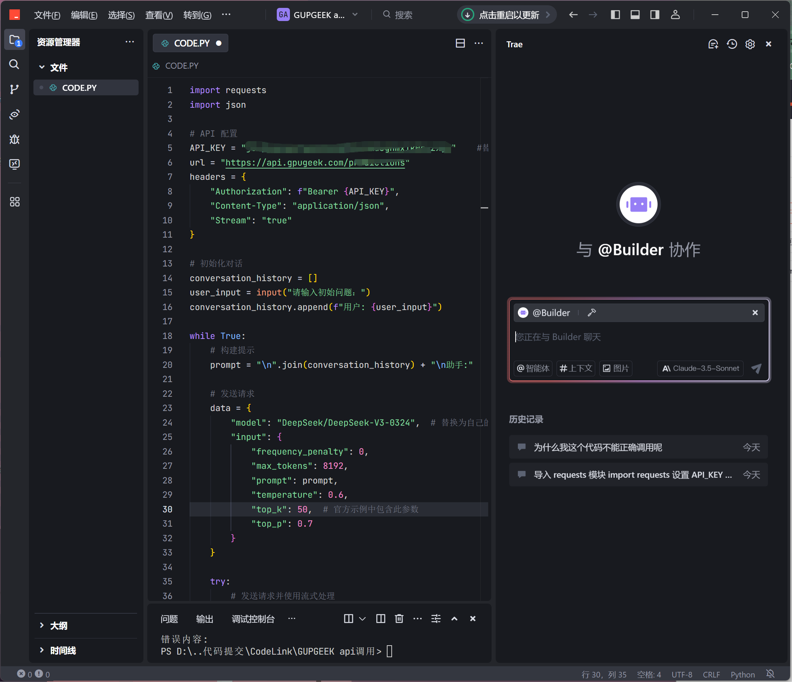The height and width of the screenshot is (682, 792).
Task: Open the 编辑(E) menu
Action: [x=84, y=15]
